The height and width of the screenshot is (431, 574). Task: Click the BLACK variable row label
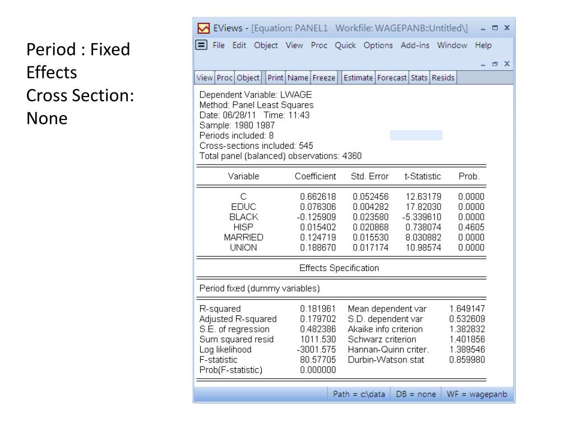tap(243, 217)
